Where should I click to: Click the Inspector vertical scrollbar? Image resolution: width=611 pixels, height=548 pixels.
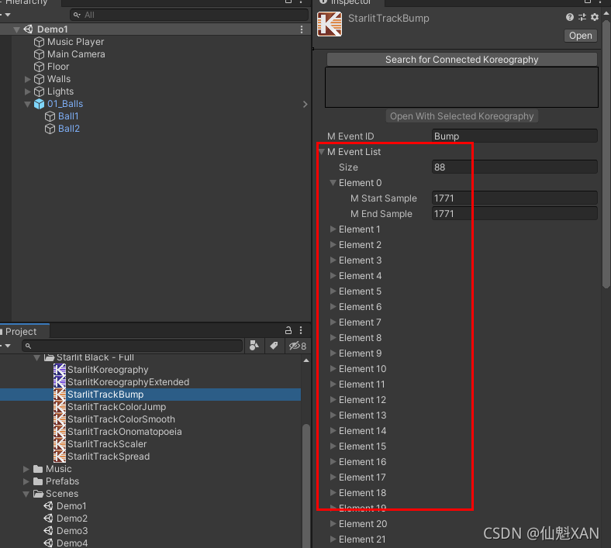click(x=606, y=154)
